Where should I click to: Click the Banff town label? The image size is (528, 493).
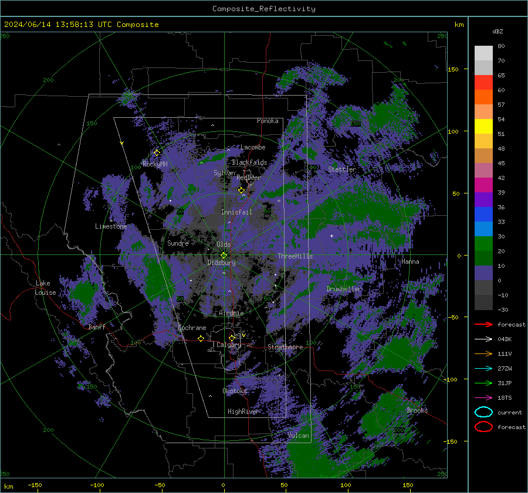[x=97, y=327]
